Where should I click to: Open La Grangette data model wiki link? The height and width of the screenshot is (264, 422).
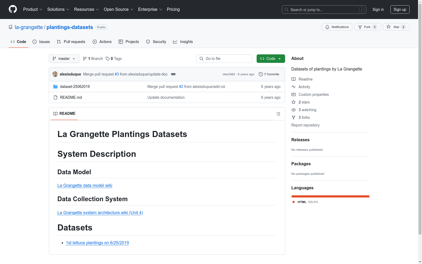click(x=85, y=185)
